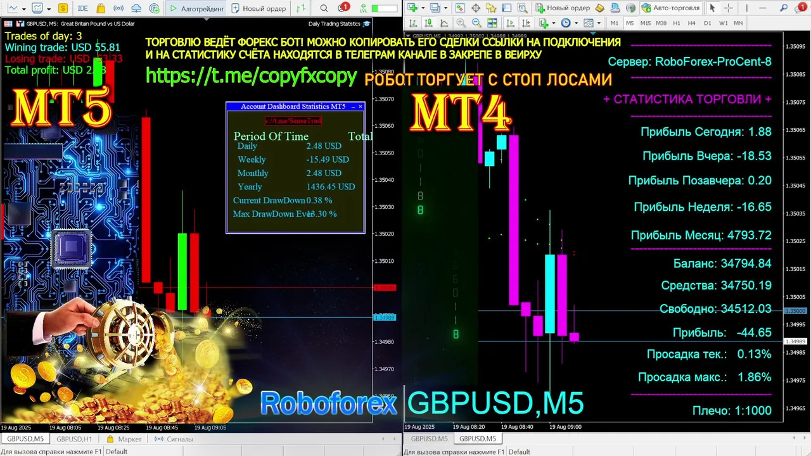Open the Market shopping bag icon in MT5
The height and width of the screenshot is (456, 811).
[101, 8]
